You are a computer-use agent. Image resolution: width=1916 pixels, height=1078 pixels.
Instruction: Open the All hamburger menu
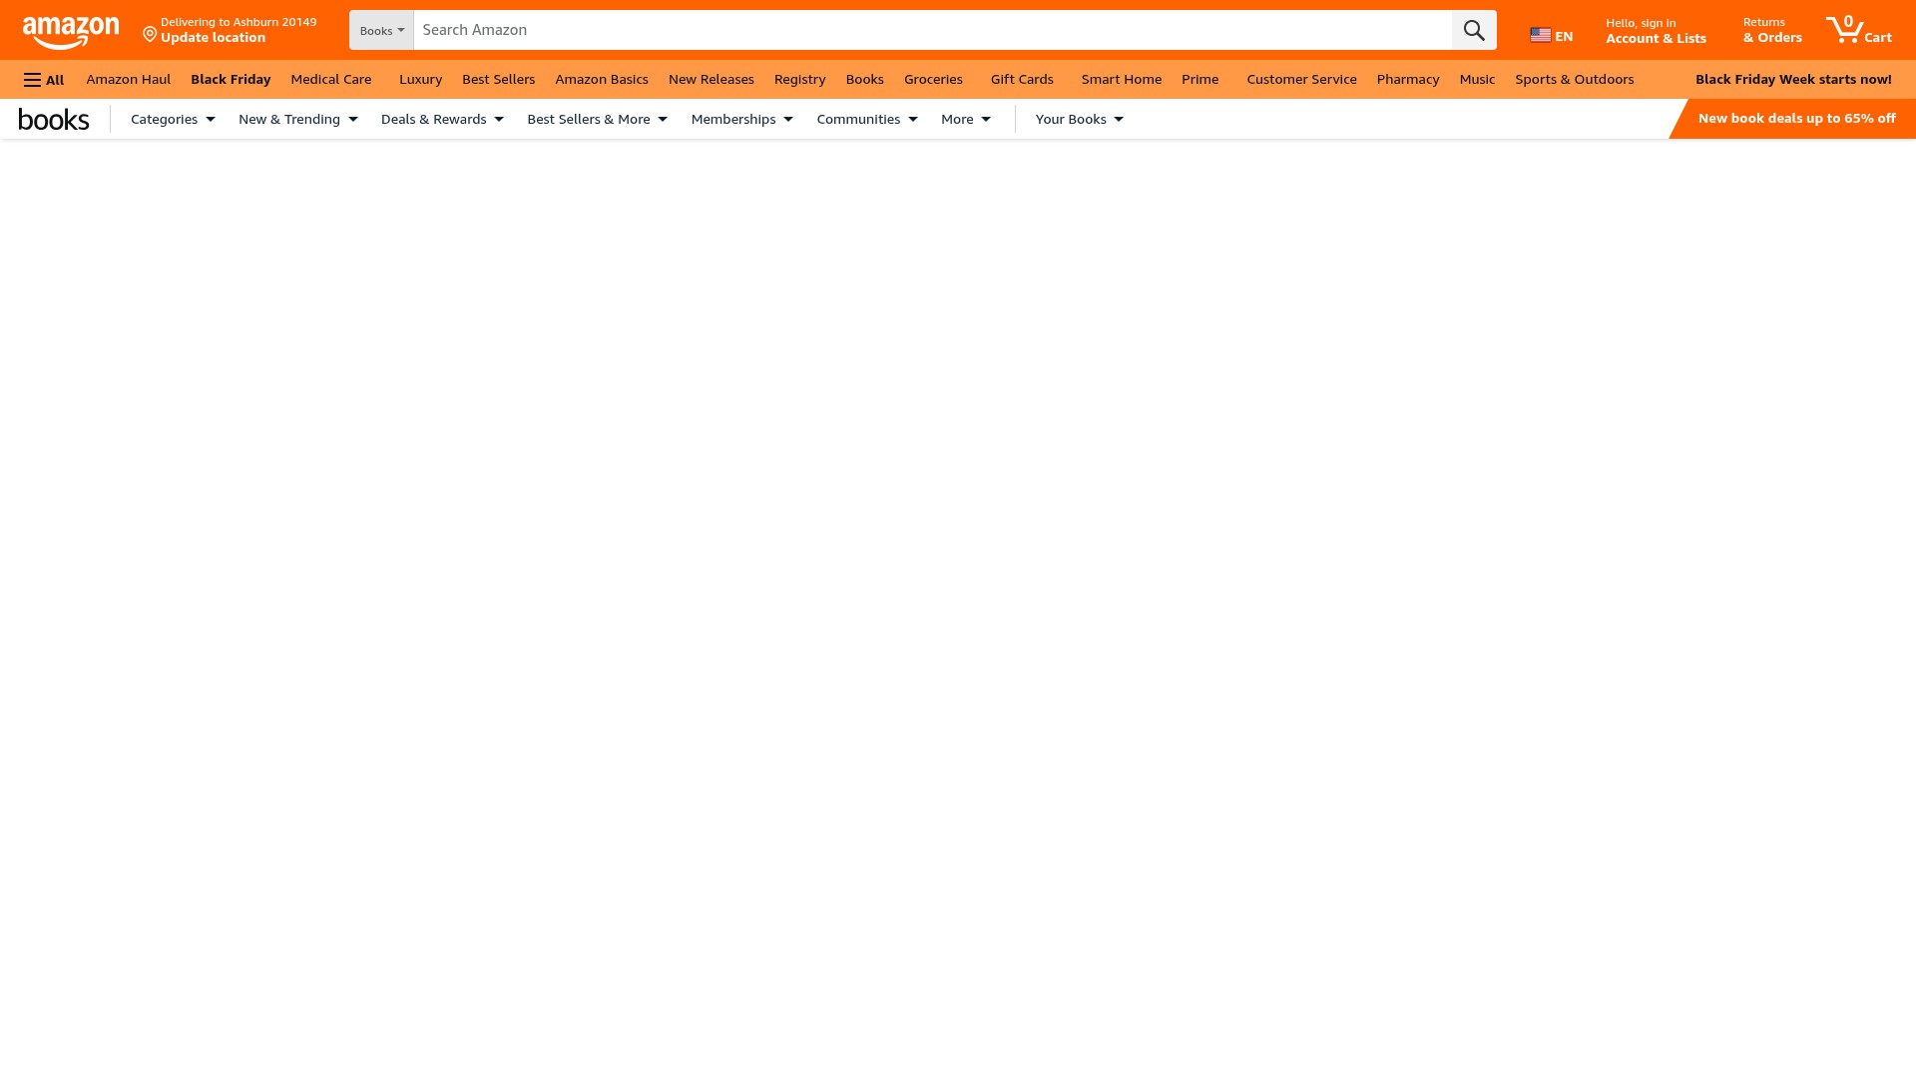click(44, 80)
